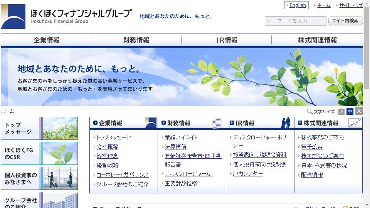Open the 投資家向け説明会資料 link

259,155
